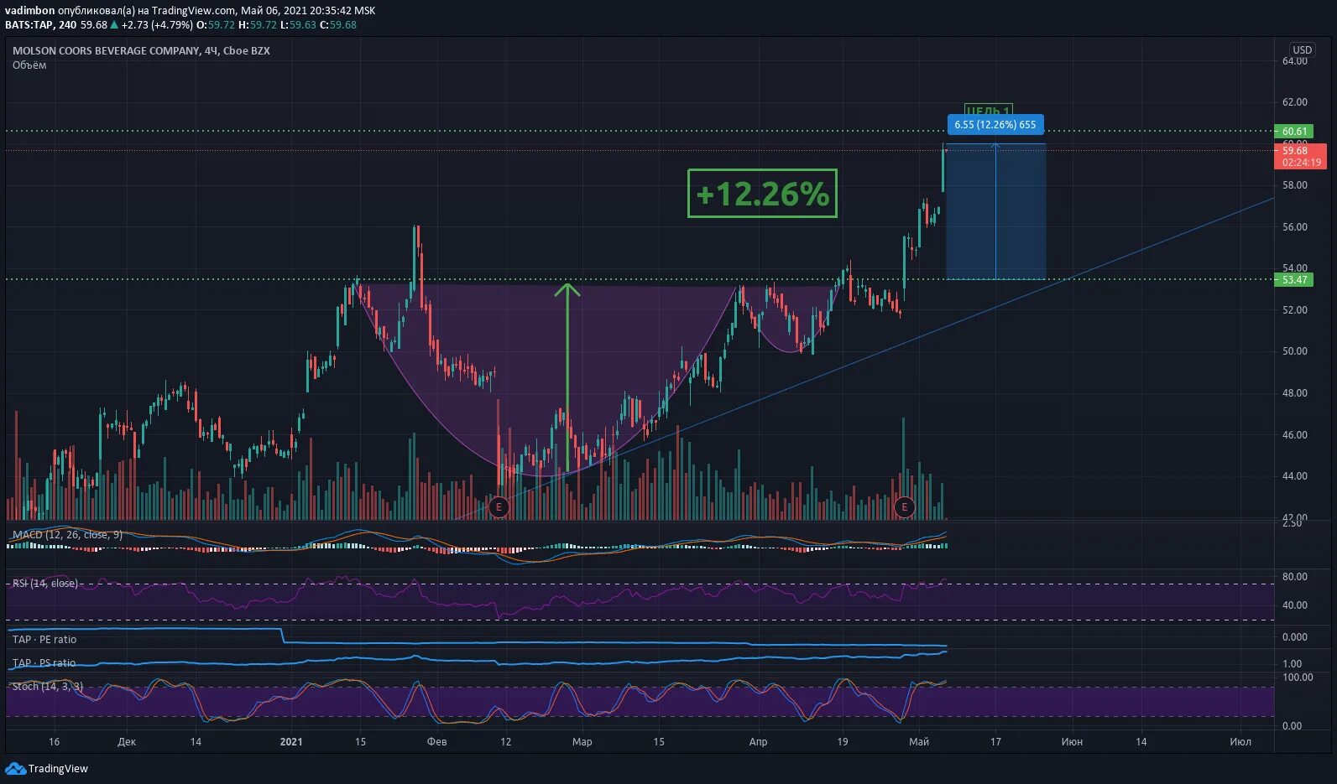
Task: Open the earnings marker E near May
Action: [904, 506]
